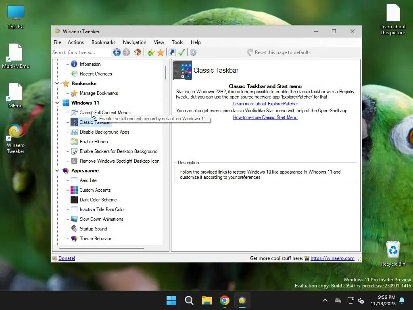Select Multi-MEmu desktop shortcut
The image size is (413, 310).
(x=16, y=56)
